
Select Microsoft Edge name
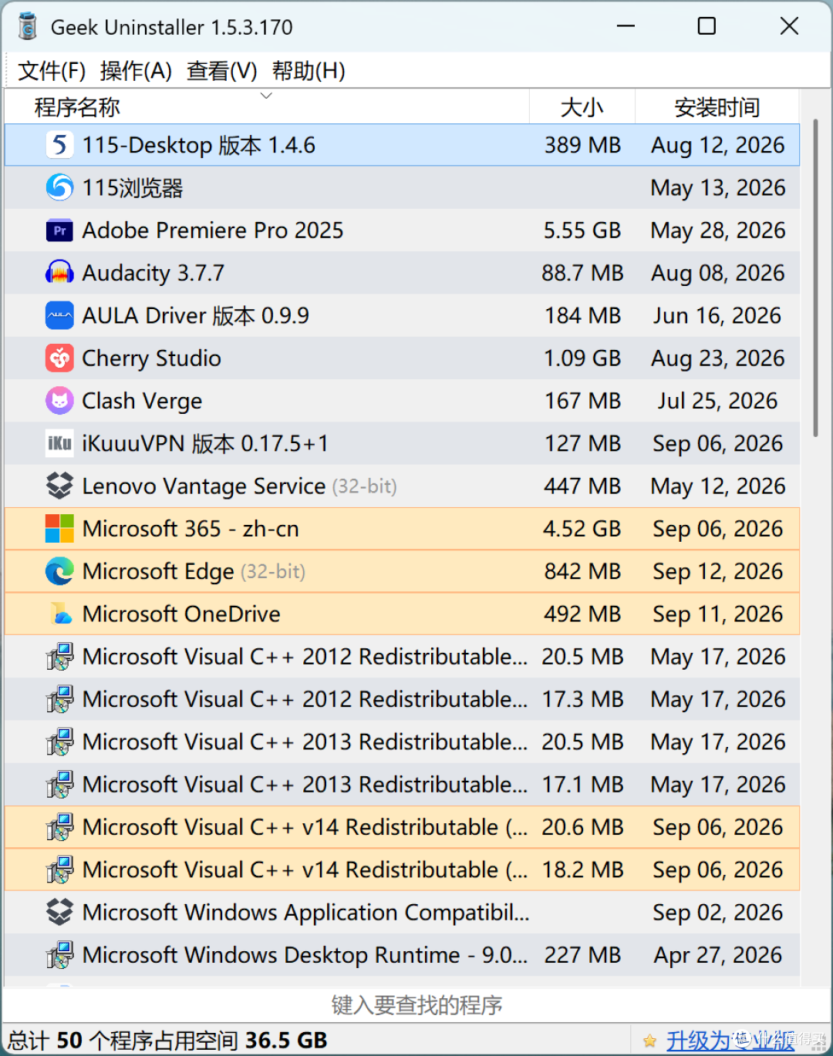tap(158, 571)
